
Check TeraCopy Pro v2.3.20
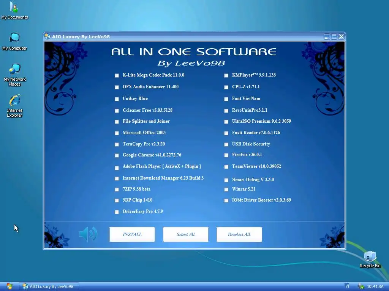point(117,144)
